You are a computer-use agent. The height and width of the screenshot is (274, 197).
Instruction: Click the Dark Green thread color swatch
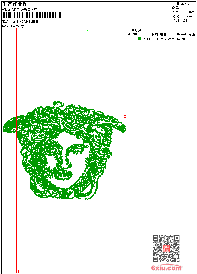coord(139,38)
